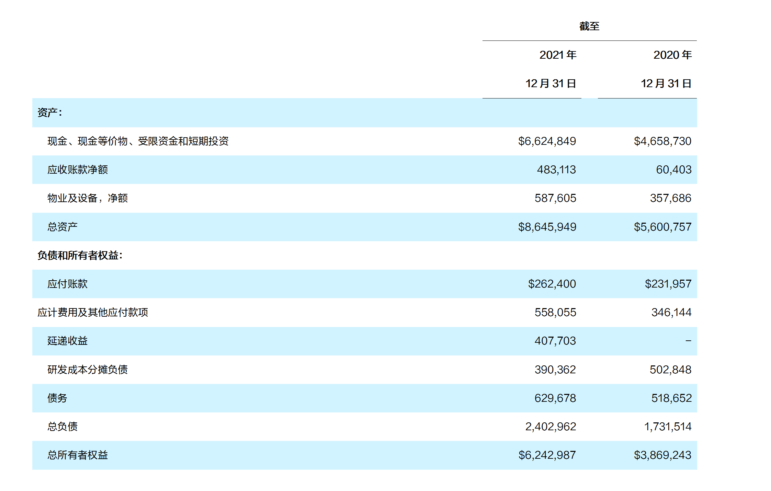Click value 357,686
Screen dimensions: 771x491
670,198
